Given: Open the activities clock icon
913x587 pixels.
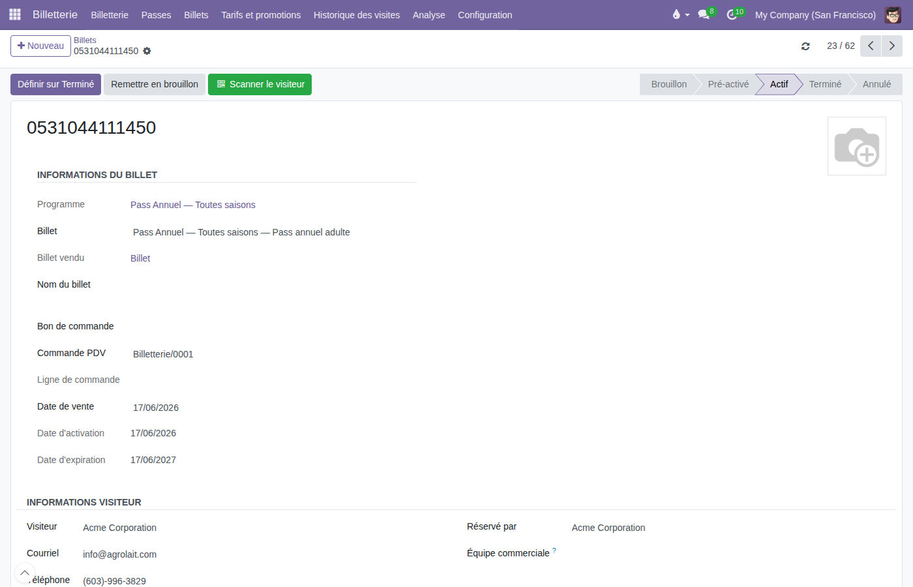Looking at the screenshot, I should pyautogui.click(x=732, y=14).
